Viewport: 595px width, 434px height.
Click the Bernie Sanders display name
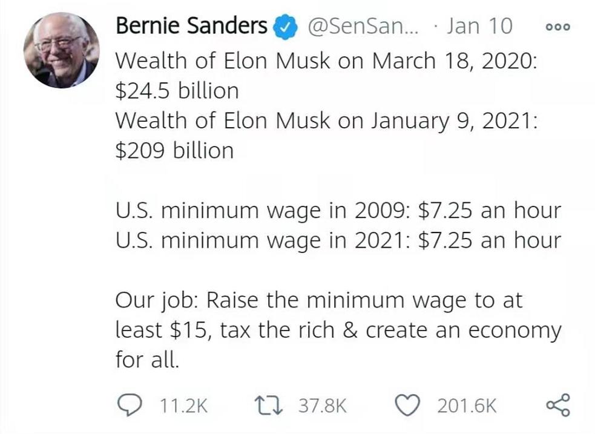[191, 26]
